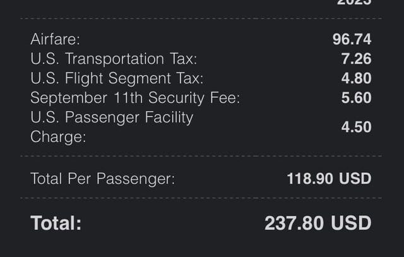
Task: Click the 237.80 USD total amount
Action: pos(318,224)
